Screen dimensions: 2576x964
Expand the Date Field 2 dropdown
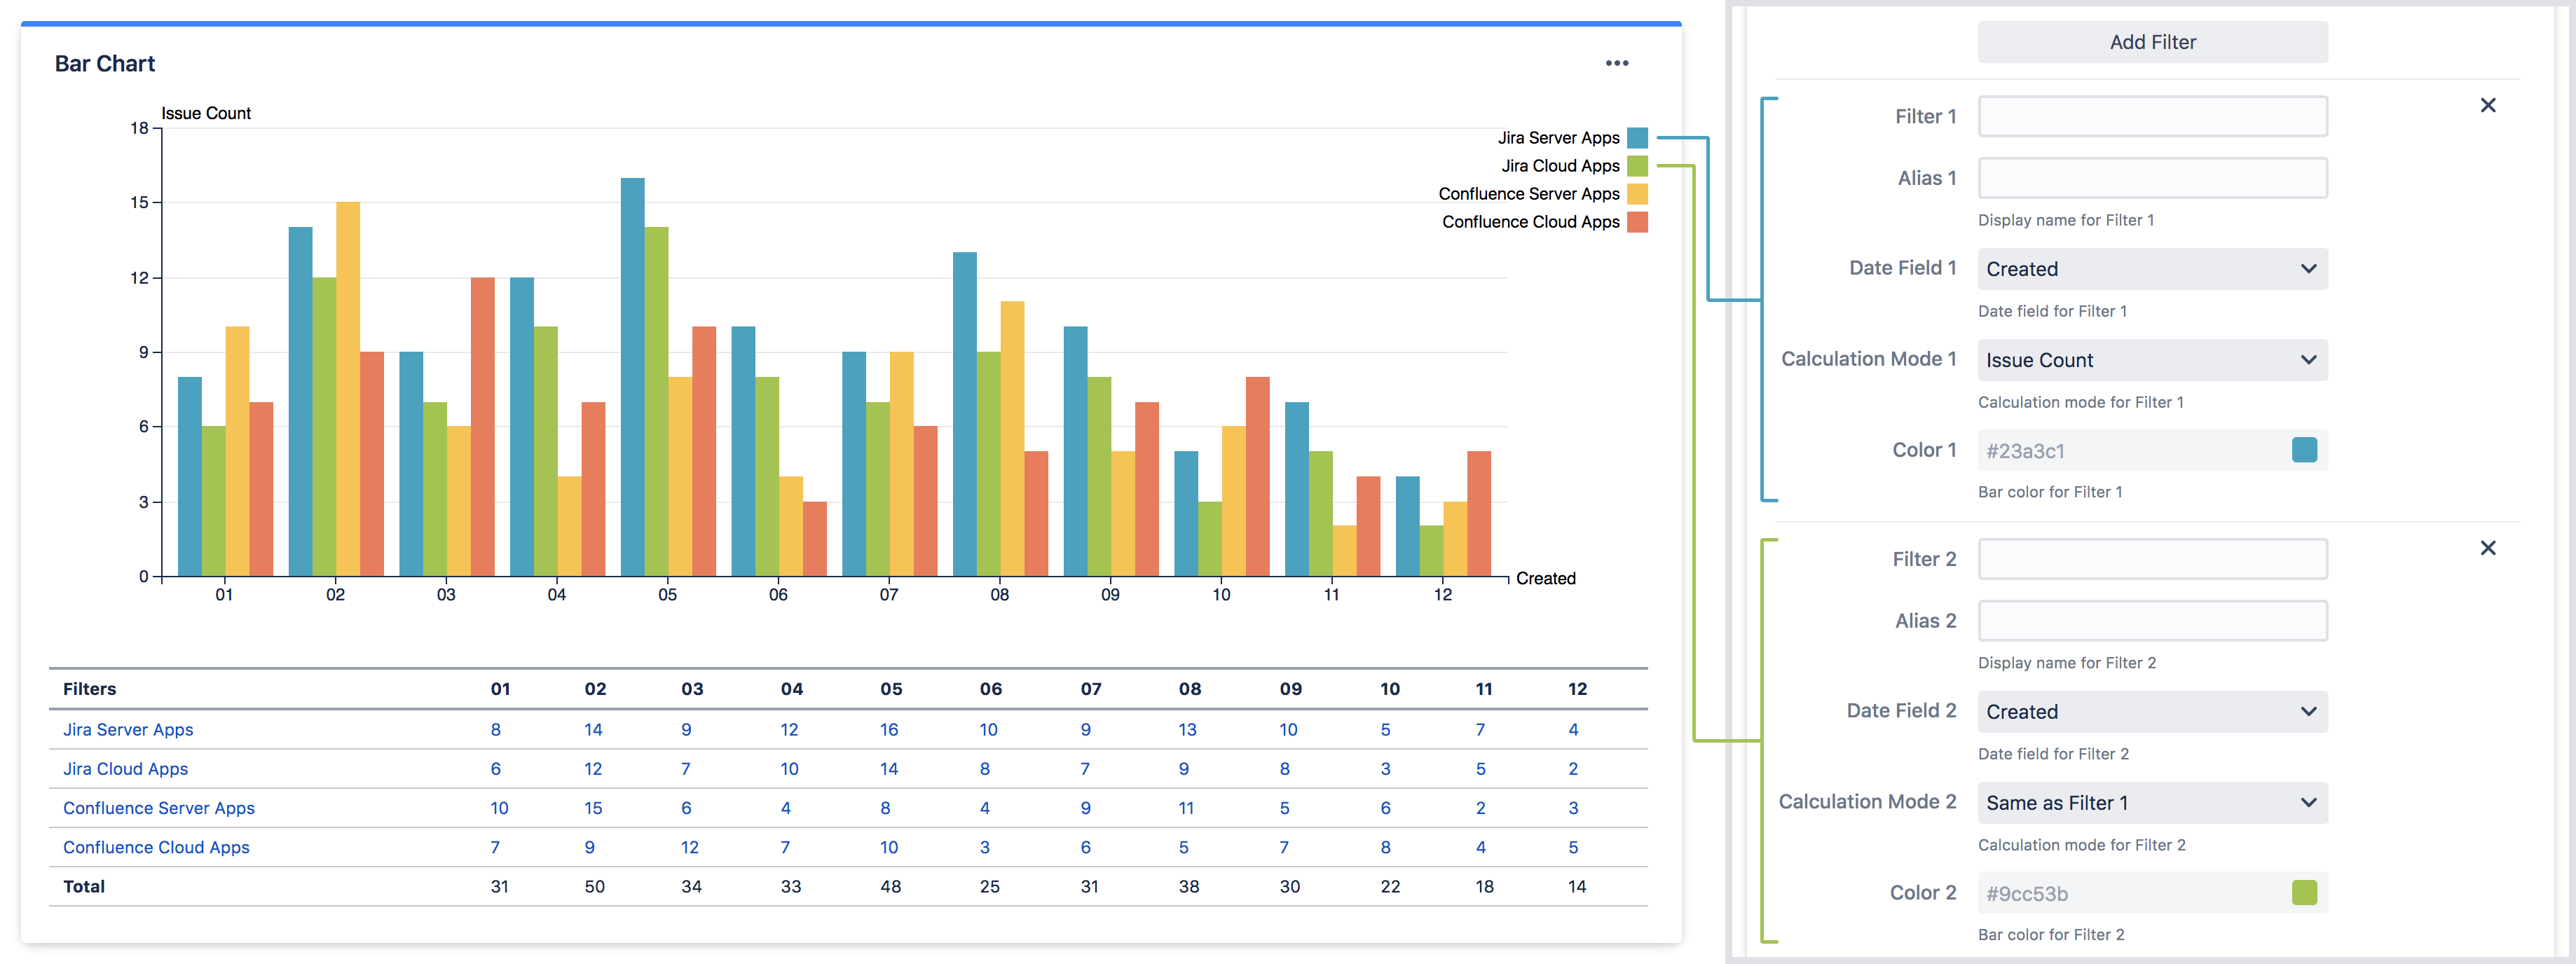pos(2152,712)
